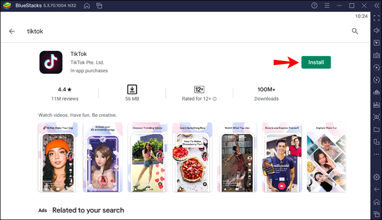Open the TikTok app icon

(51, 62)
